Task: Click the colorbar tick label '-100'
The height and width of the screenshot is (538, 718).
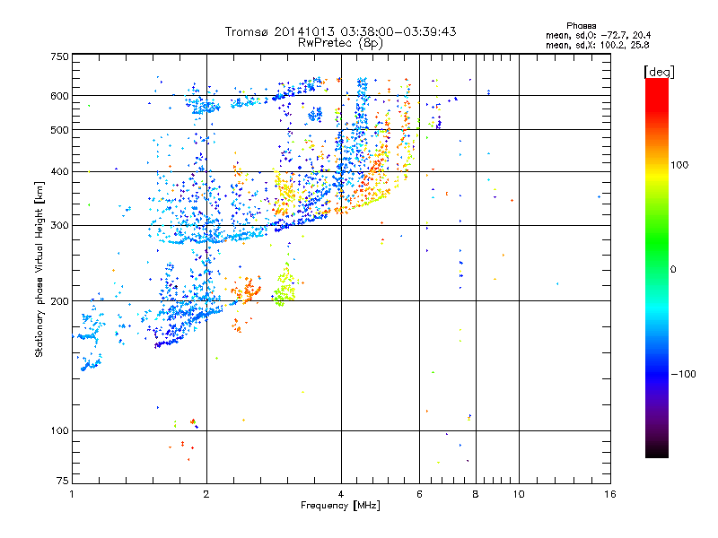Action: click(x=683, y=374)
